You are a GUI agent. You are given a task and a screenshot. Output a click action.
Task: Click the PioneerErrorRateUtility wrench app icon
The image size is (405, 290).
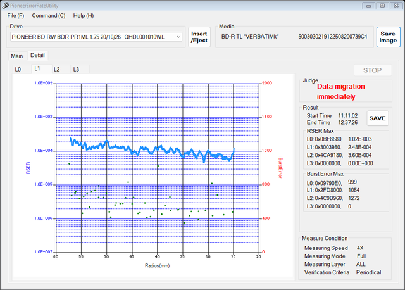tap(5, 5)
